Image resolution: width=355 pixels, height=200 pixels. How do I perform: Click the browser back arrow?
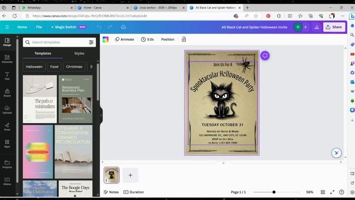[4, 16]
